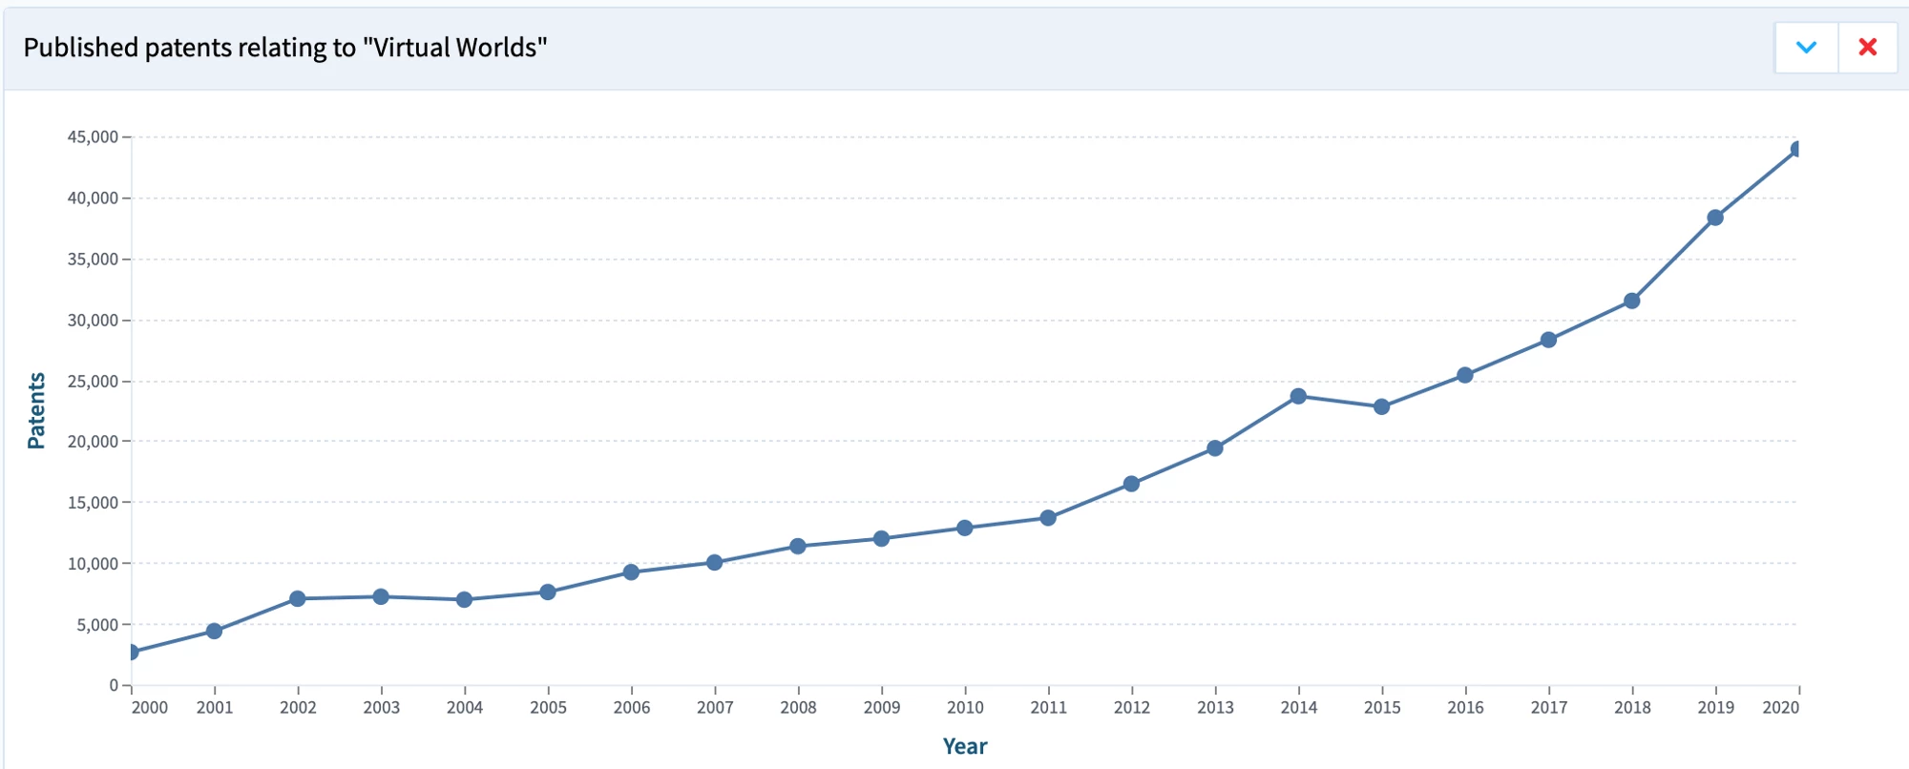Select the 2001 data point
Viewport: 1909px width, 769px height.
(x=214, y=631)
